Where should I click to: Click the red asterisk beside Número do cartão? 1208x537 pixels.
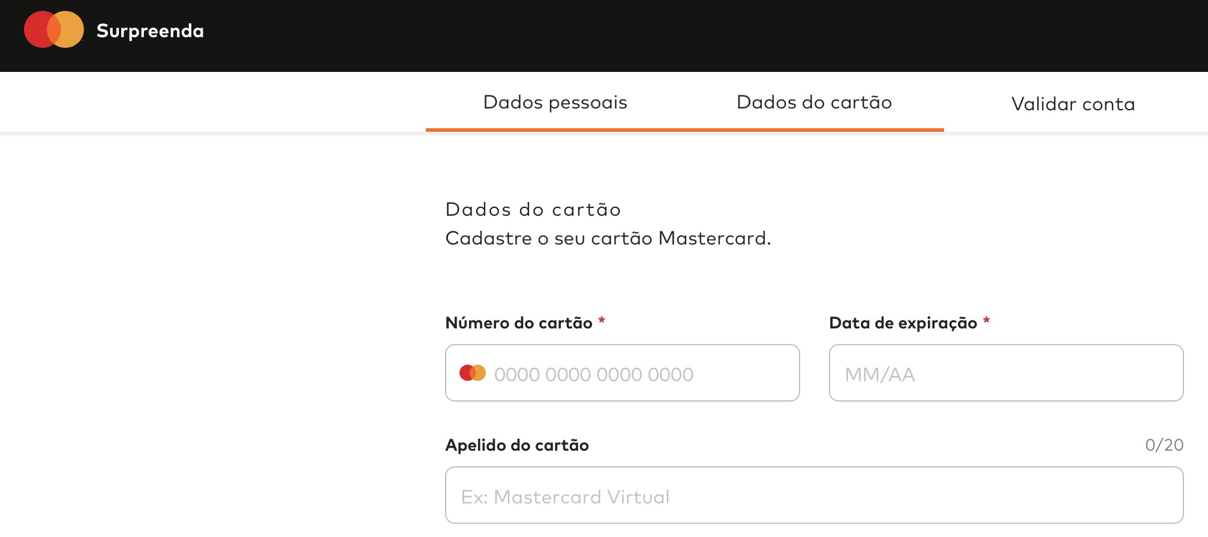pos(602,321)
